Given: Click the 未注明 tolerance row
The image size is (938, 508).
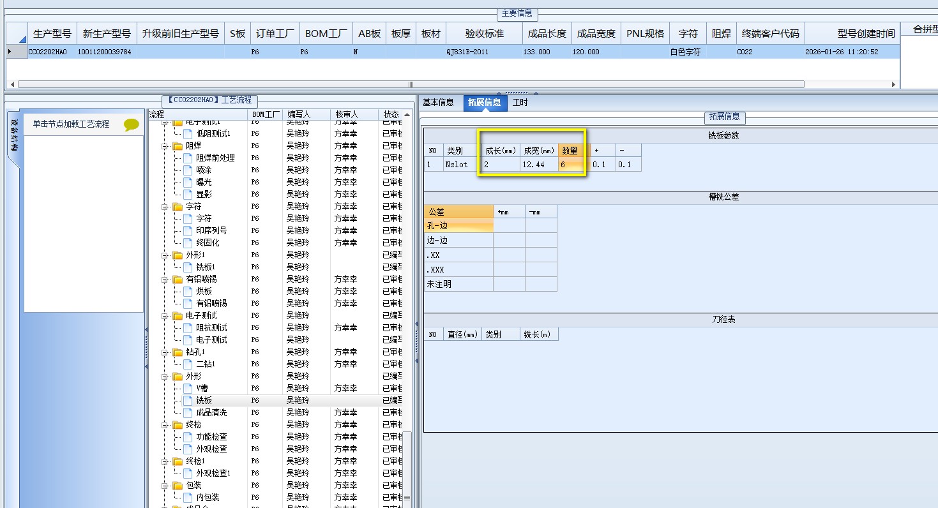Looking at the screenshot, I should point(458,284).
